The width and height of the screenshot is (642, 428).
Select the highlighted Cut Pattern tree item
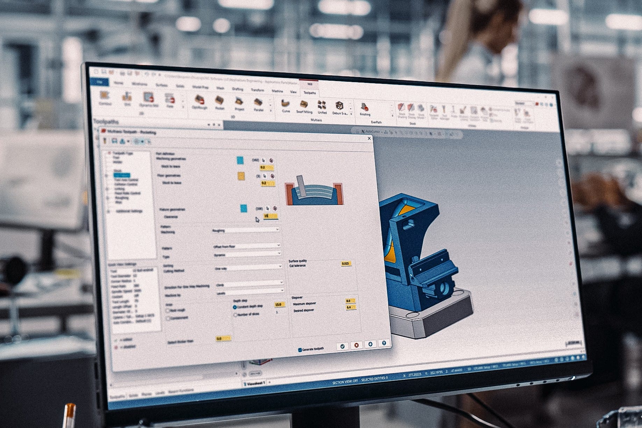(122, 175)
